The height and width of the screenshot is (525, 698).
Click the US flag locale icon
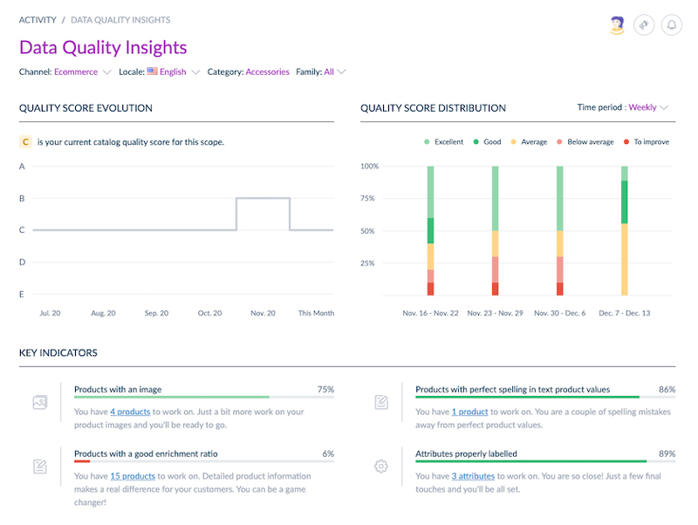click(152, 72)
